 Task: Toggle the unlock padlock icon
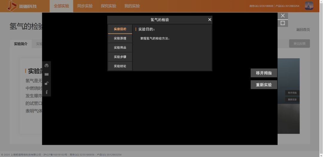tap(47, 83)
